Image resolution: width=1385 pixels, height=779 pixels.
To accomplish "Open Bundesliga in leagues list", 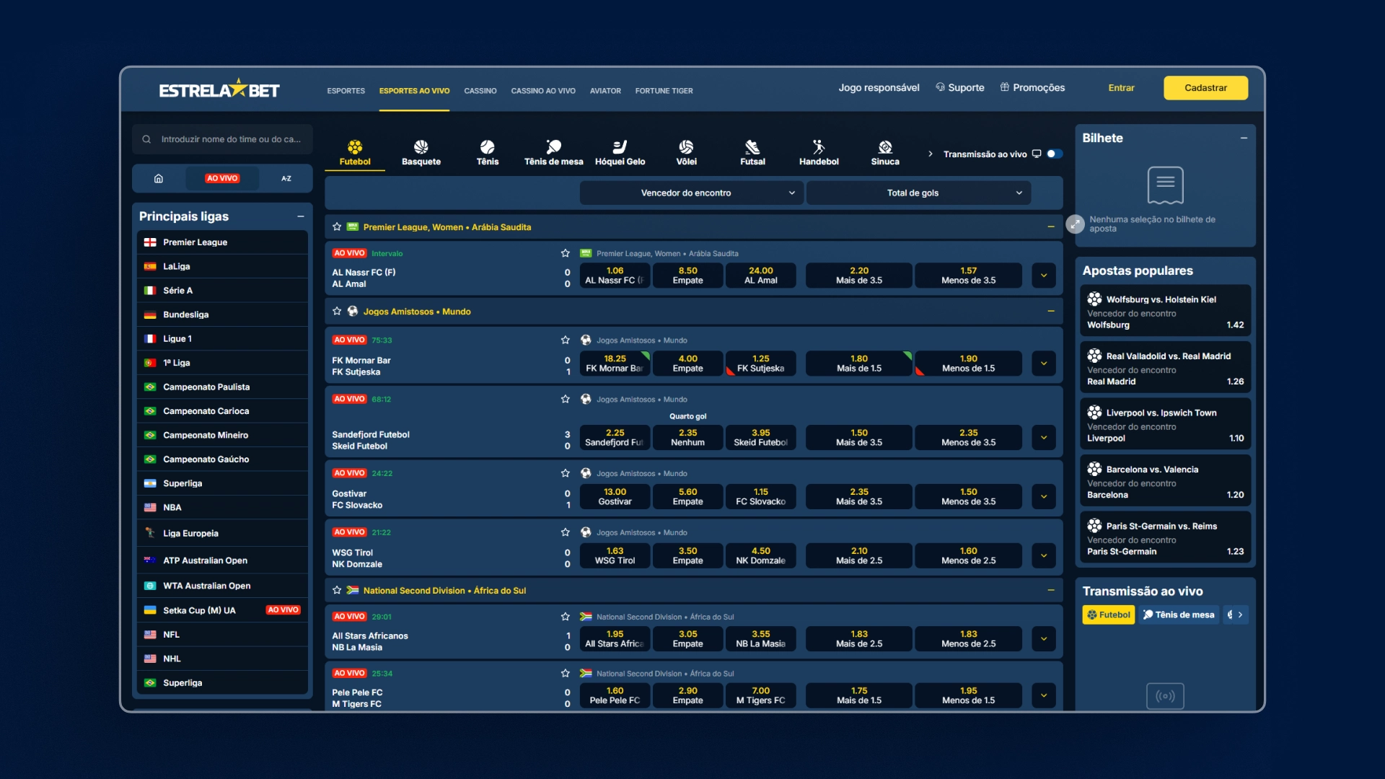I will 222,314.
